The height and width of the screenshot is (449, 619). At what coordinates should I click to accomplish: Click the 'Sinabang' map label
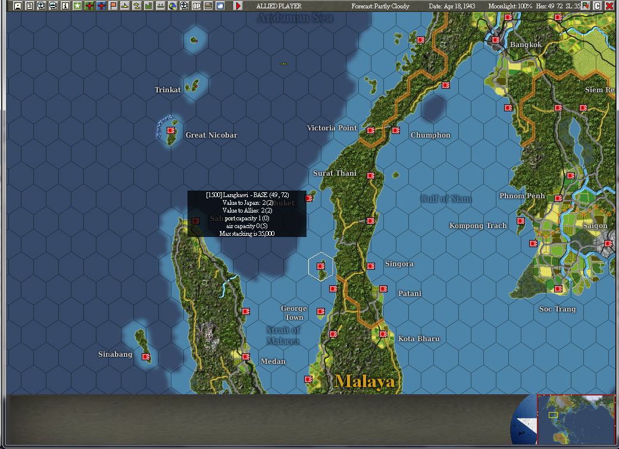115,354
